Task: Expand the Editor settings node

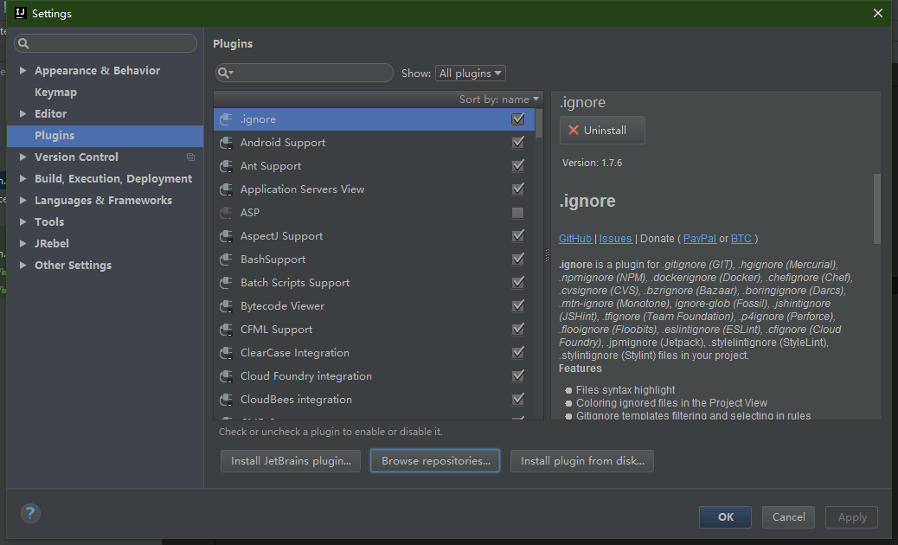Action: click(x=22, y=113)
